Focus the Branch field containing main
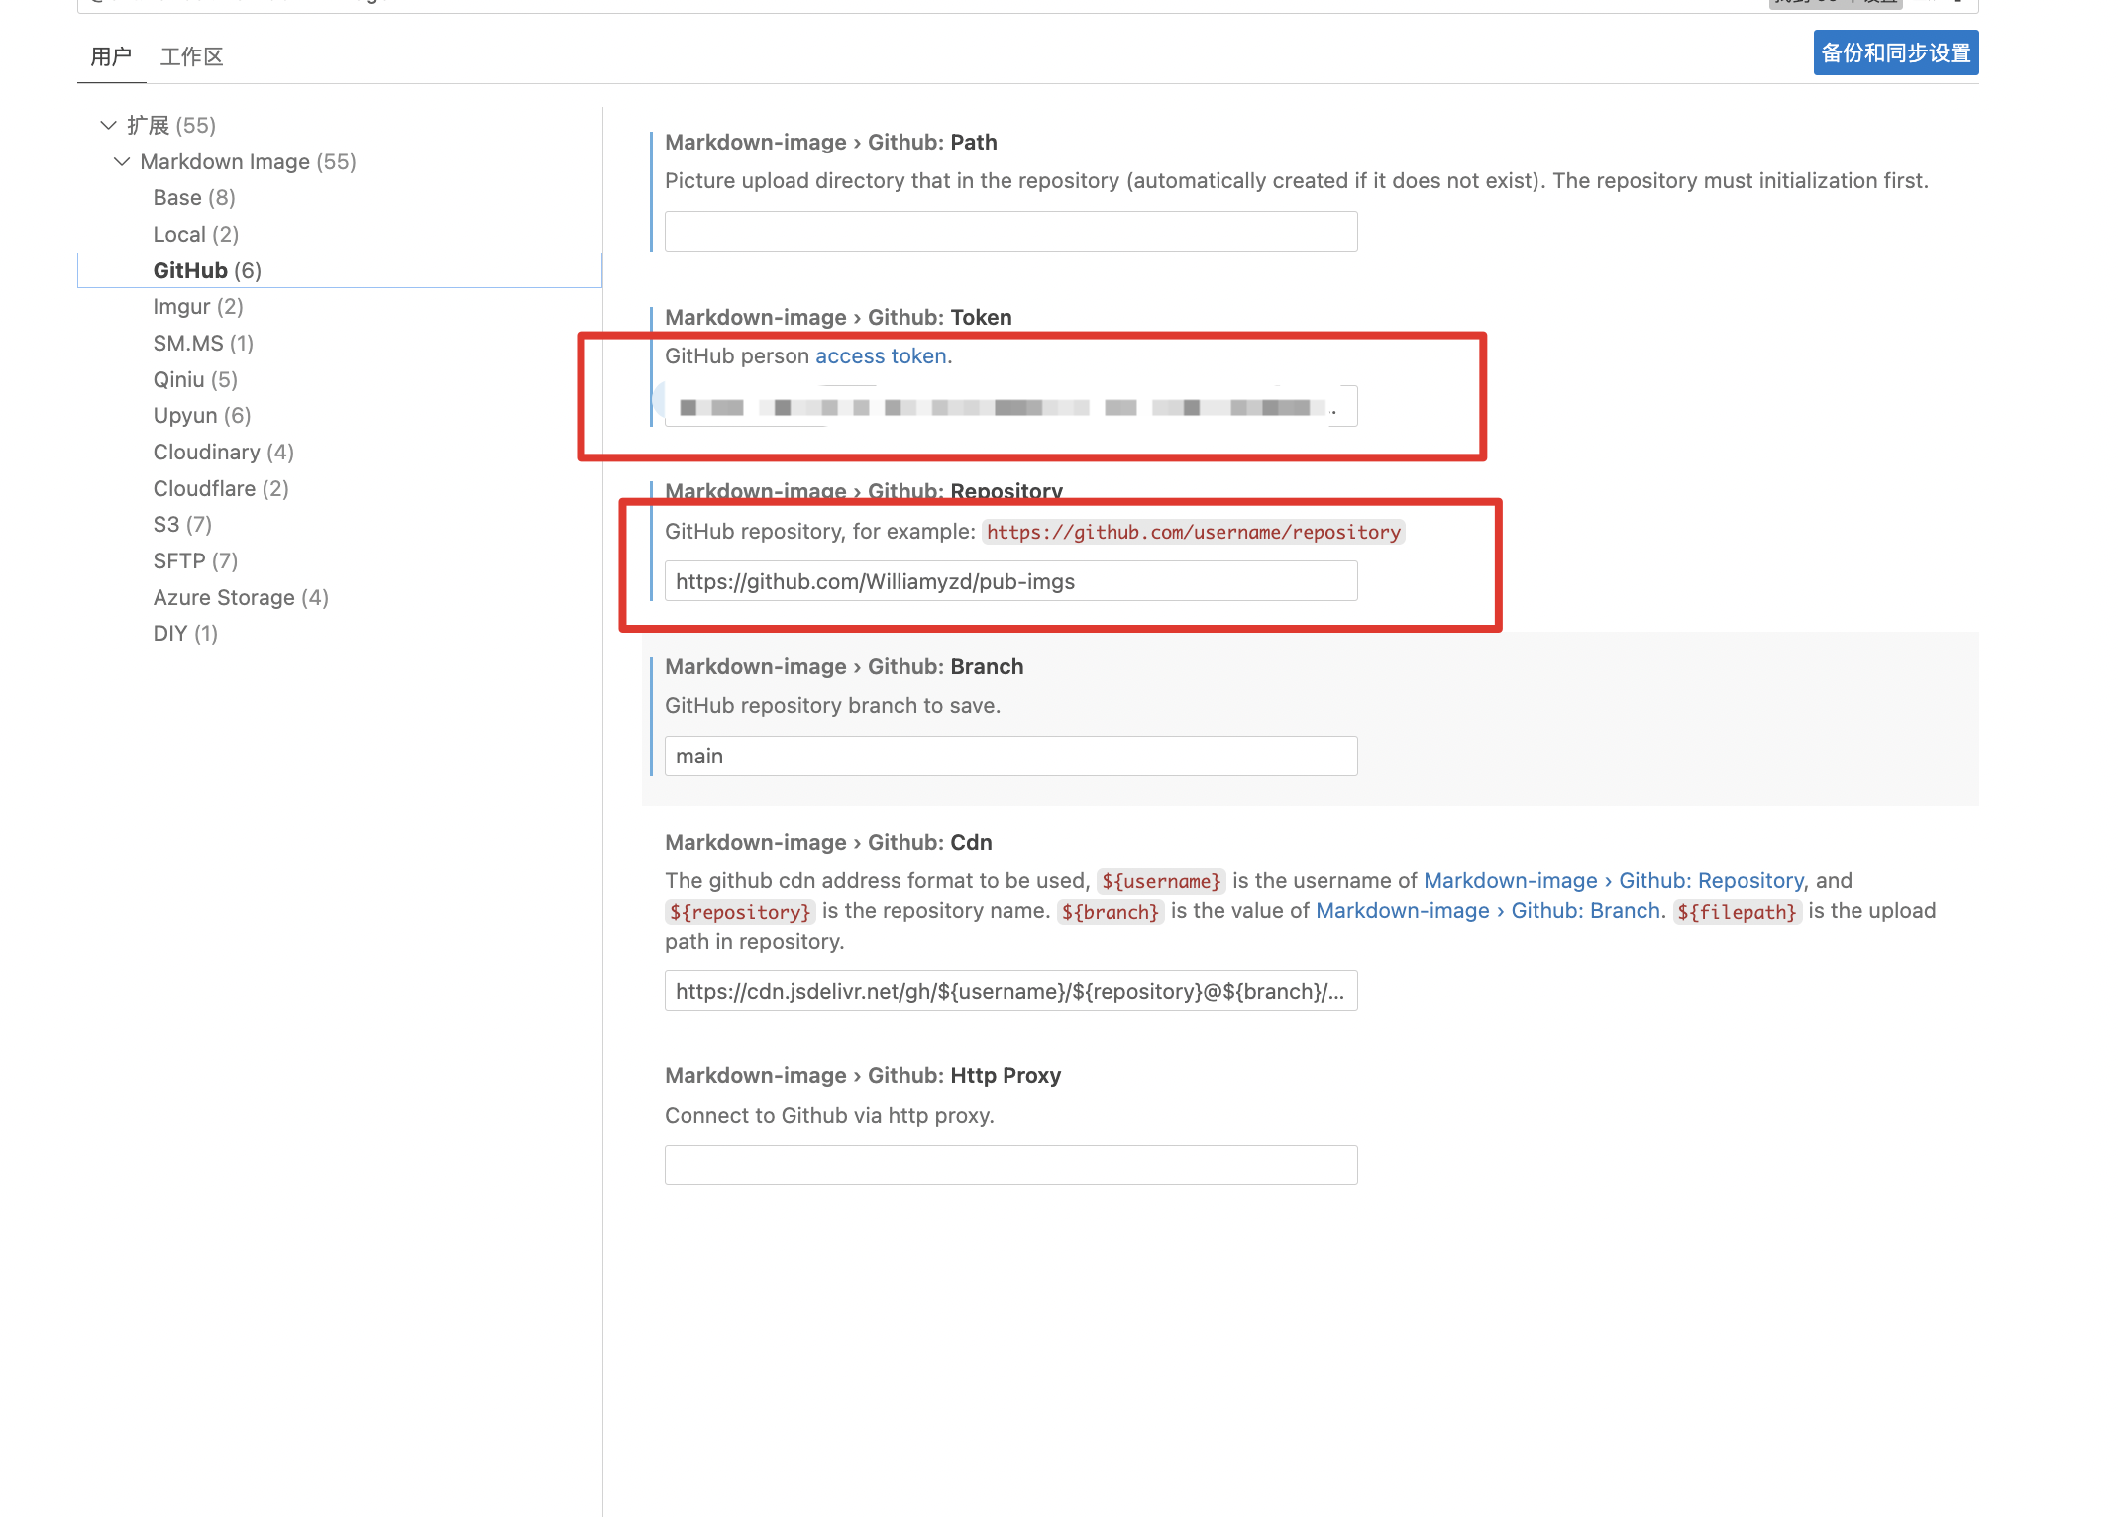This screenshot has height=1517, width=2118. point(1010,757)
